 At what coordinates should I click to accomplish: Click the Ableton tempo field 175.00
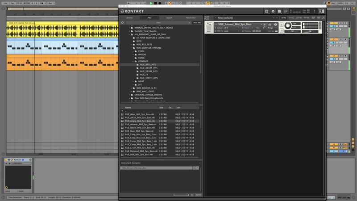click(x=19, y=3)
